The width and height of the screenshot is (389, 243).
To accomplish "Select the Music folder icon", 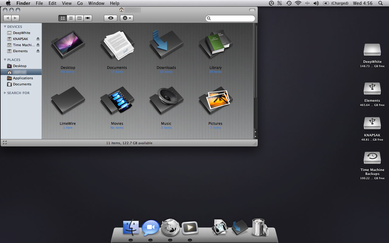I will coord(166,100).
